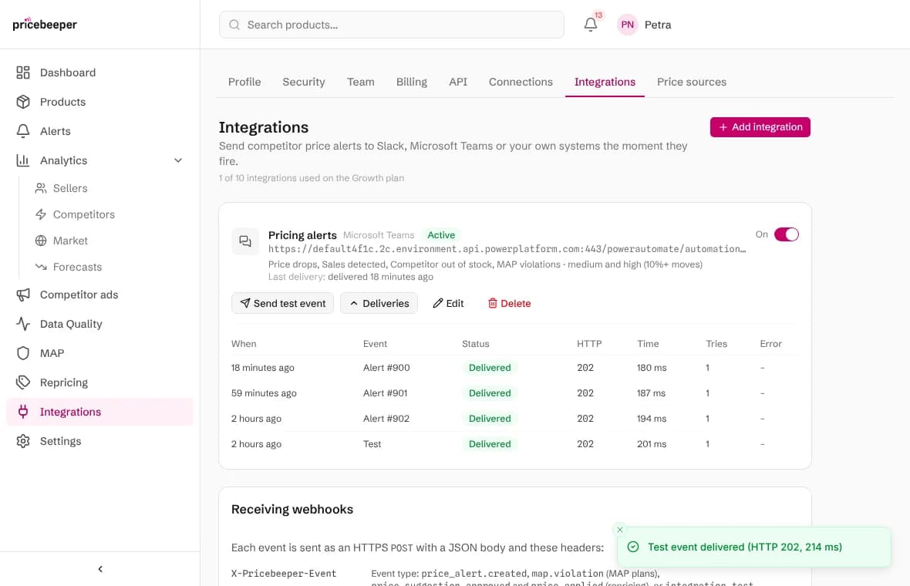The height and width of the screenshot is (586, 910).
Task: Click the Alert #900 event cell
Action: pos(386,367)
